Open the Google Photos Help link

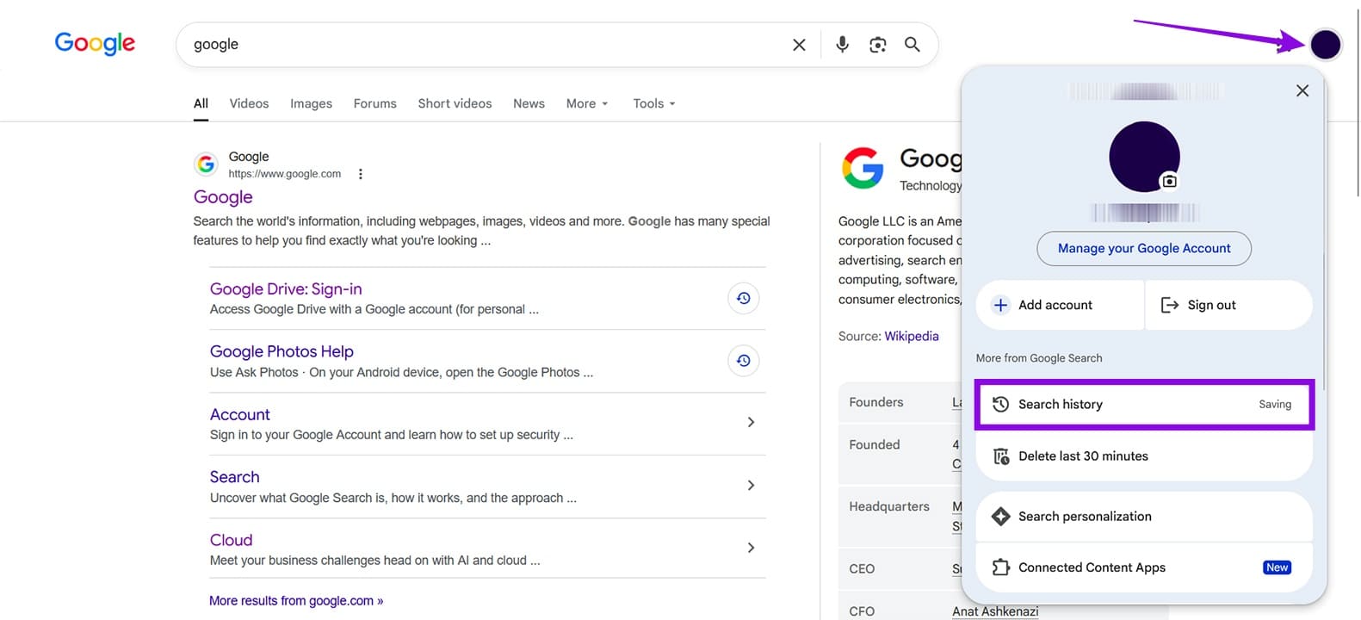pyautogui.click(x=281, y=351)
